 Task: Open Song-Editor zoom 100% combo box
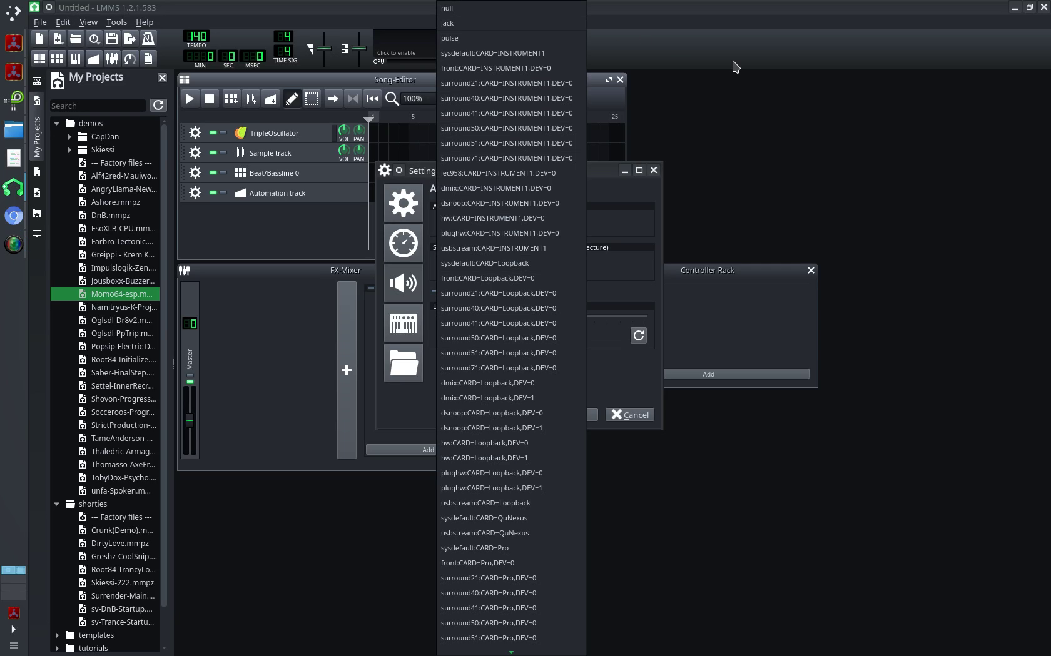(x=418, y=99)
